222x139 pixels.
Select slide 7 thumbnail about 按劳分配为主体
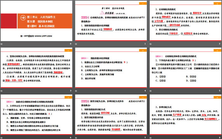[111, 115]
